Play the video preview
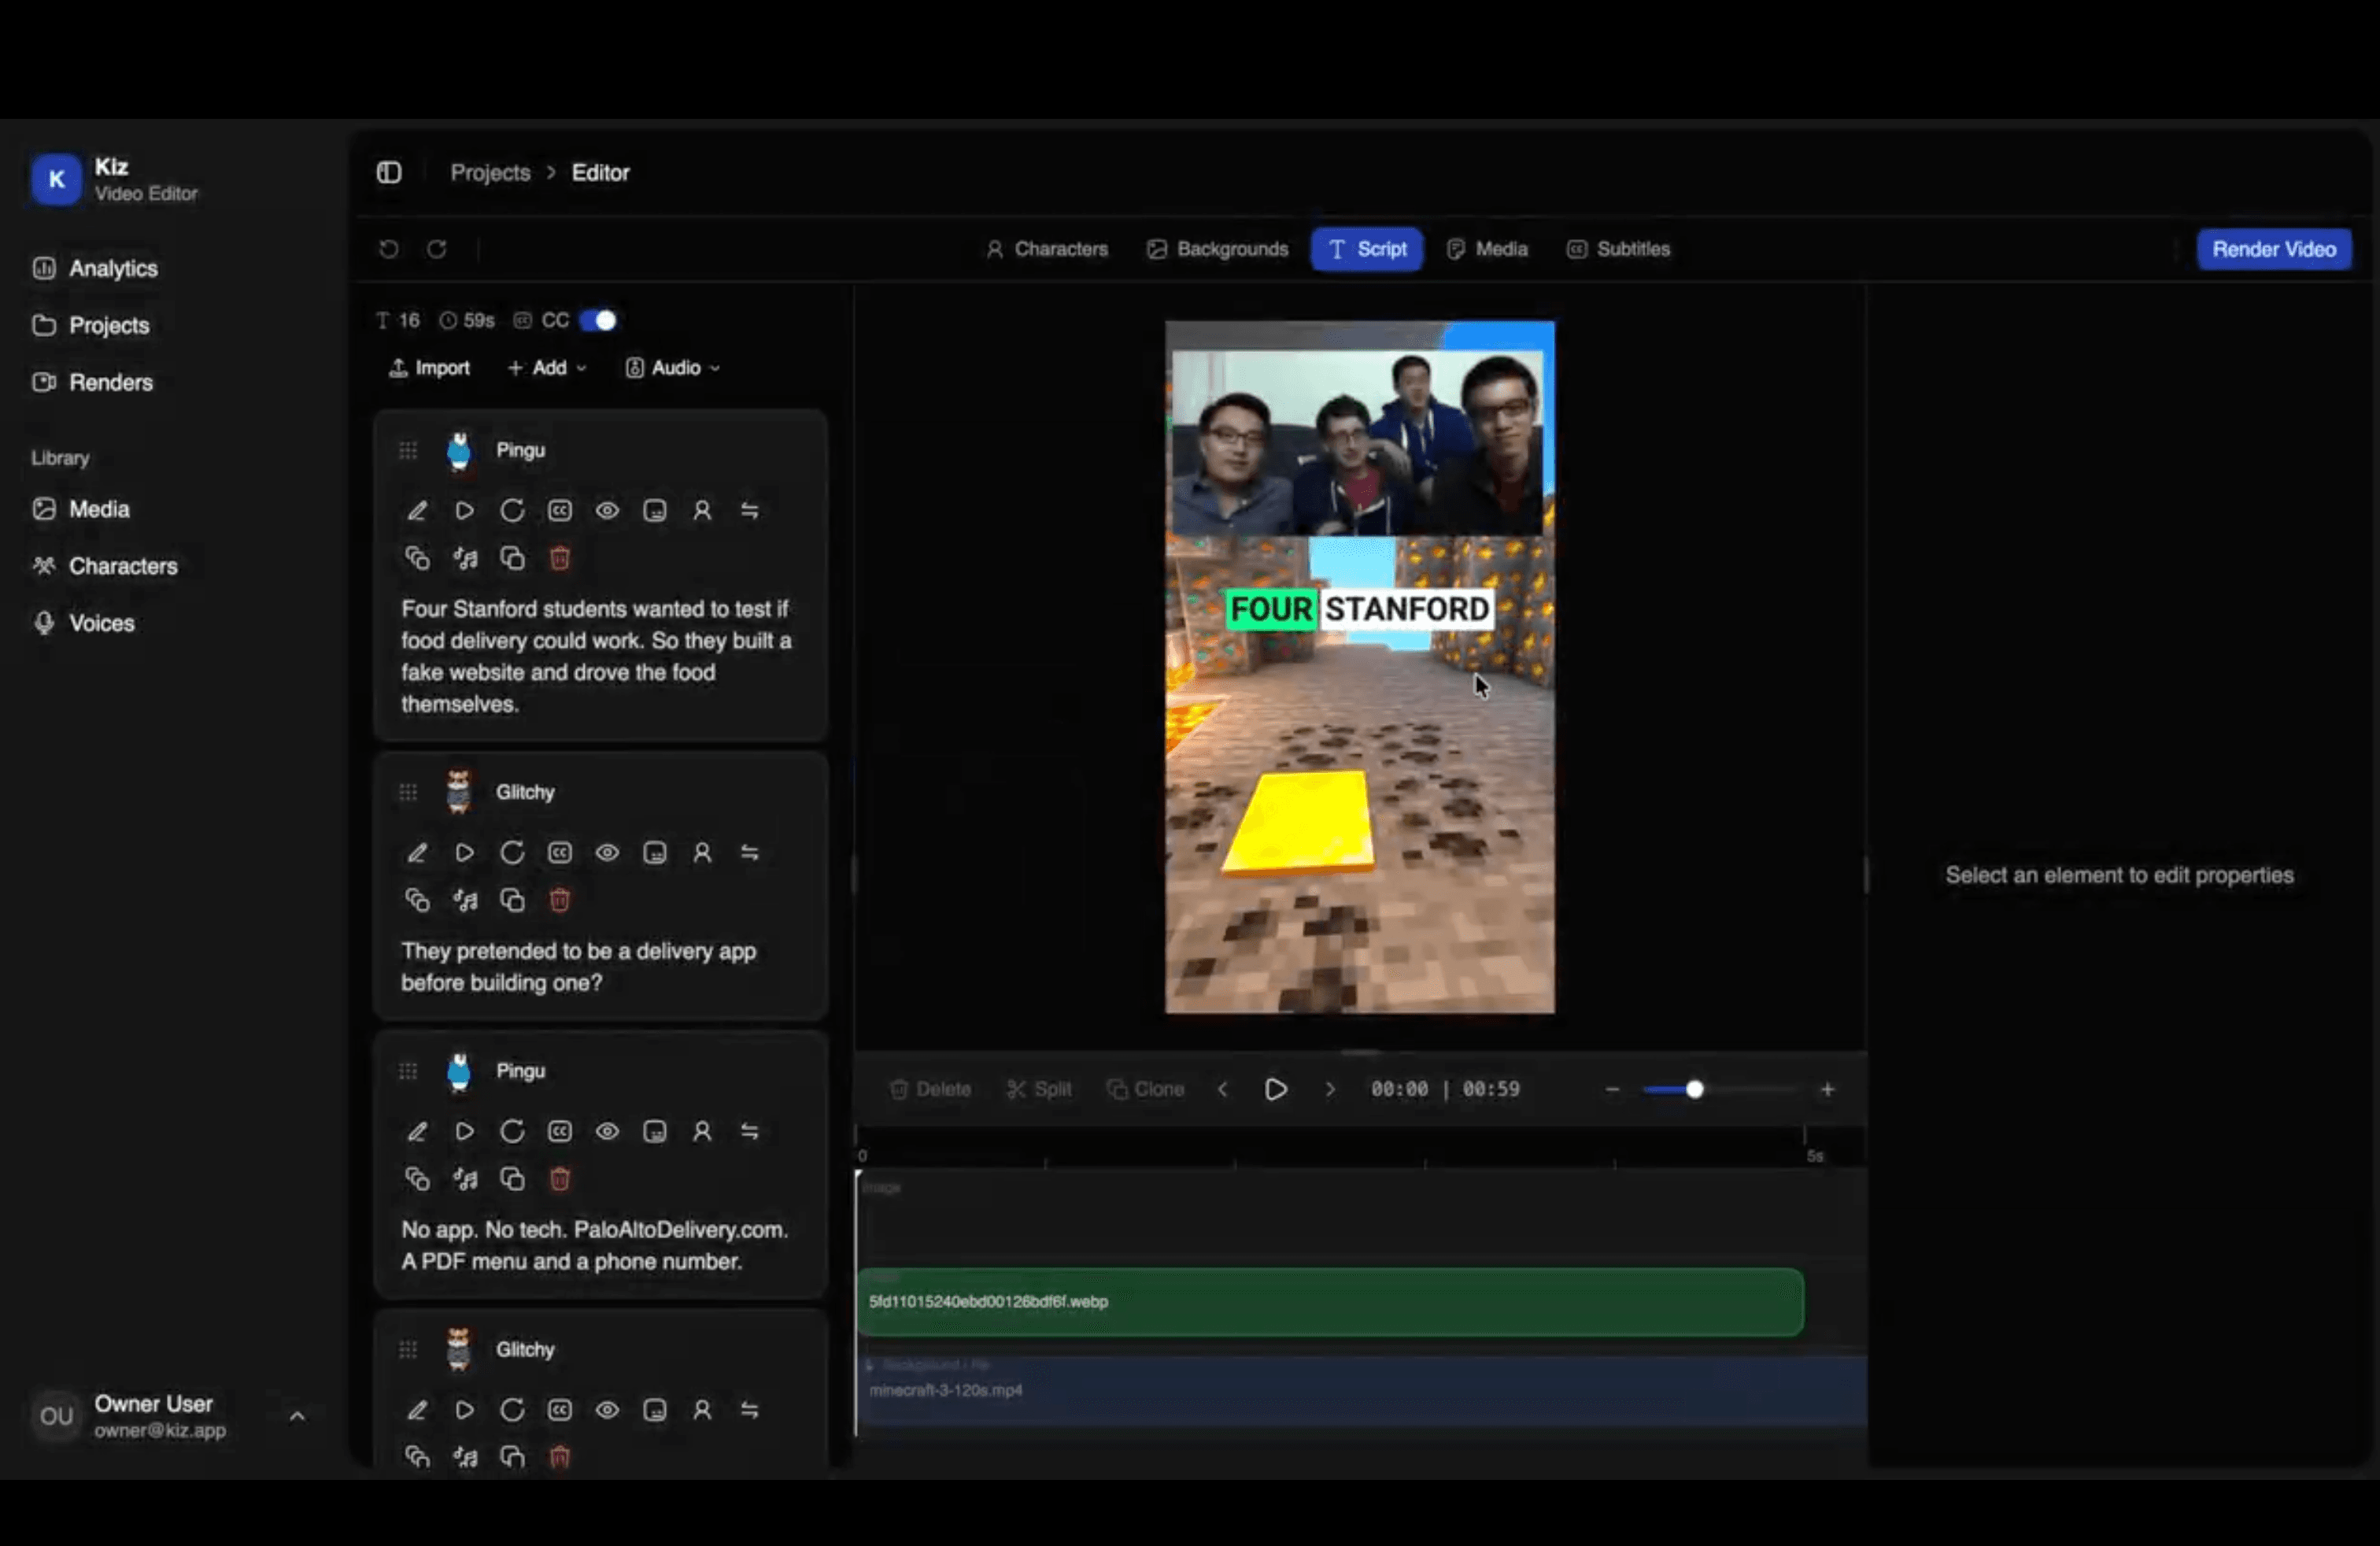The image size is (2380, 1546). [1276, 1089]
